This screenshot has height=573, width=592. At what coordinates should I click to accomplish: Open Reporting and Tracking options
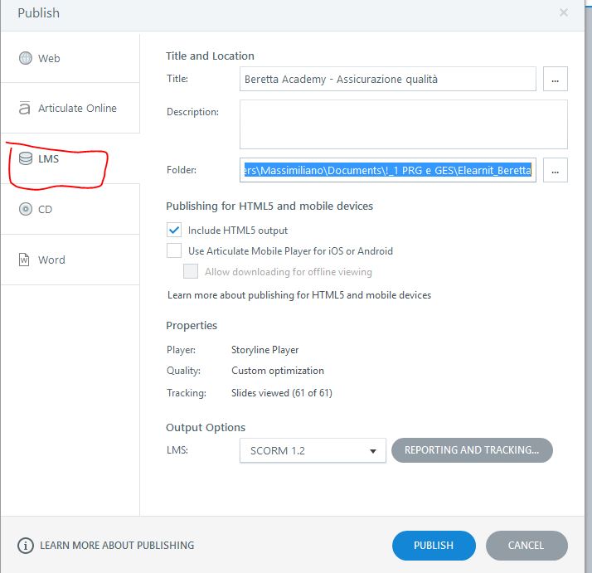472,450
